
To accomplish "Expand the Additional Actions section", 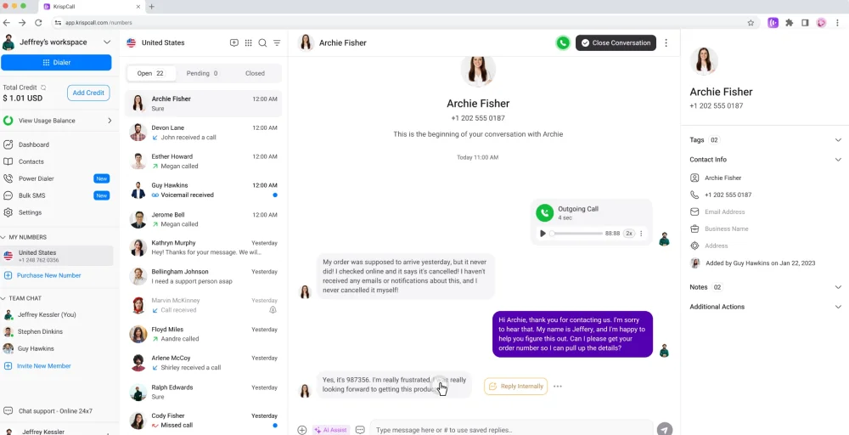I will coord(838,307).
